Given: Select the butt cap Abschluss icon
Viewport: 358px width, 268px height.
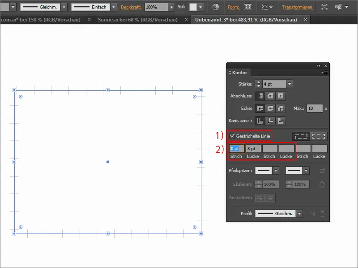Looking at the screenshot, I should click(x=260, y=96).
